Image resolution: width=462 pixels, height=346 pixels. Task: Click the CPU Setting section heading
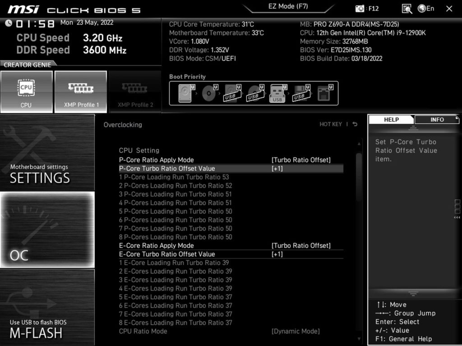[139, 150]
